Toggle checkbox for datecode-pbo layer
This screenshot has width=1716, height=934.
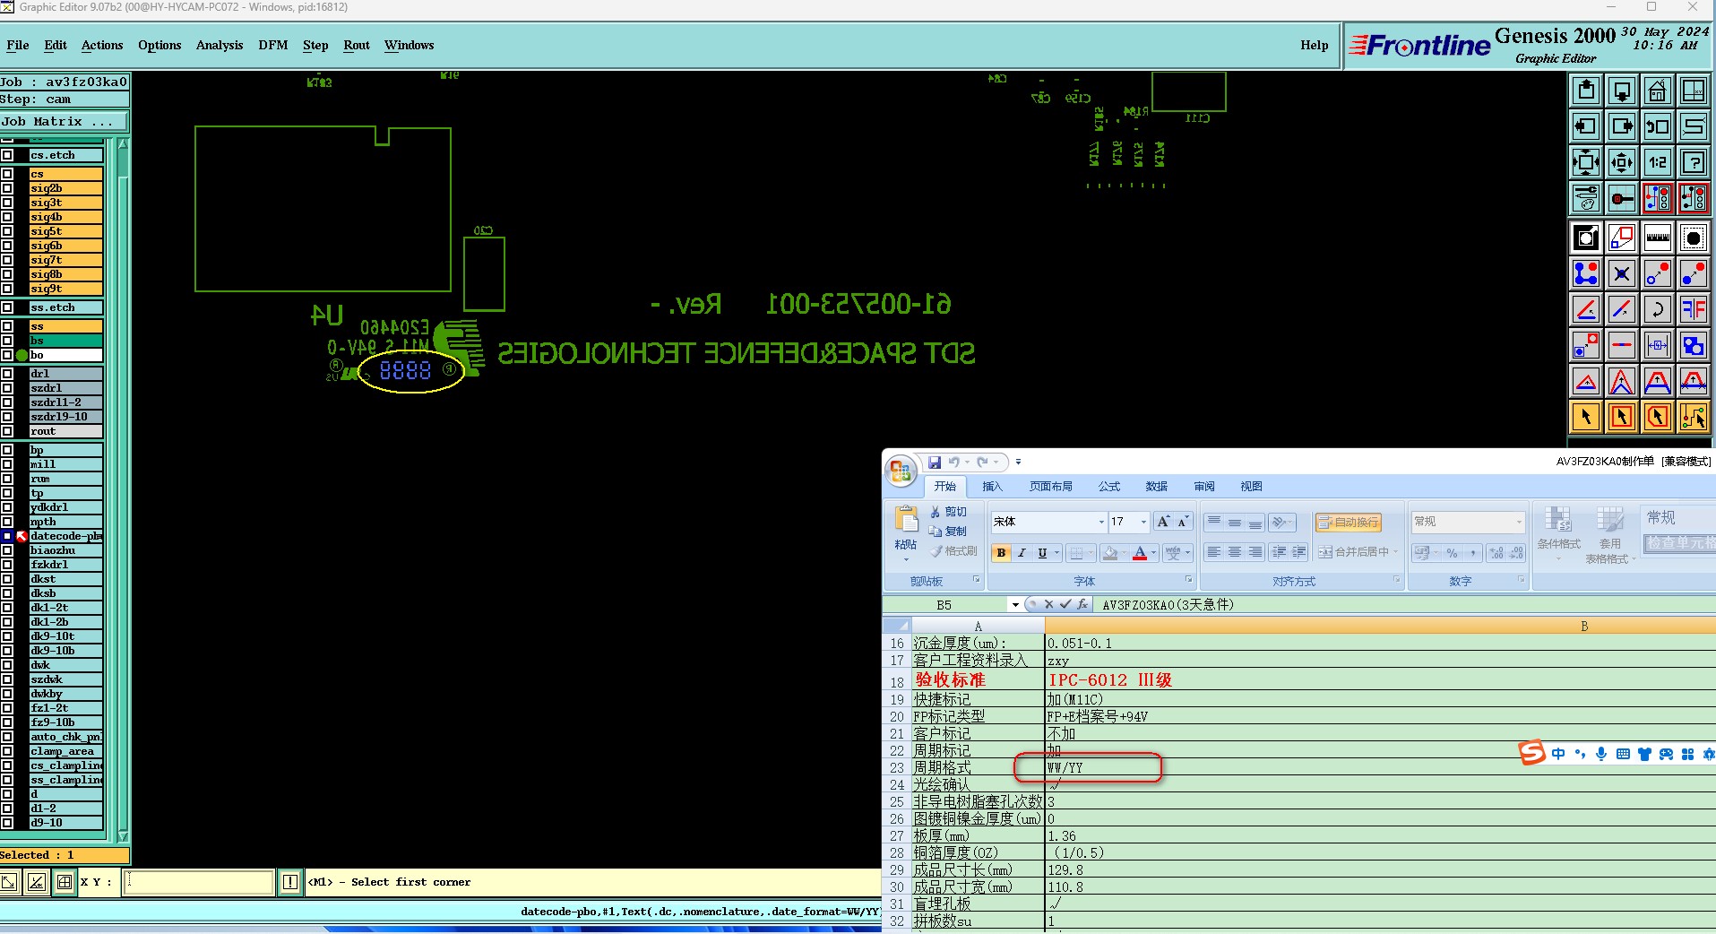(7, 536)
